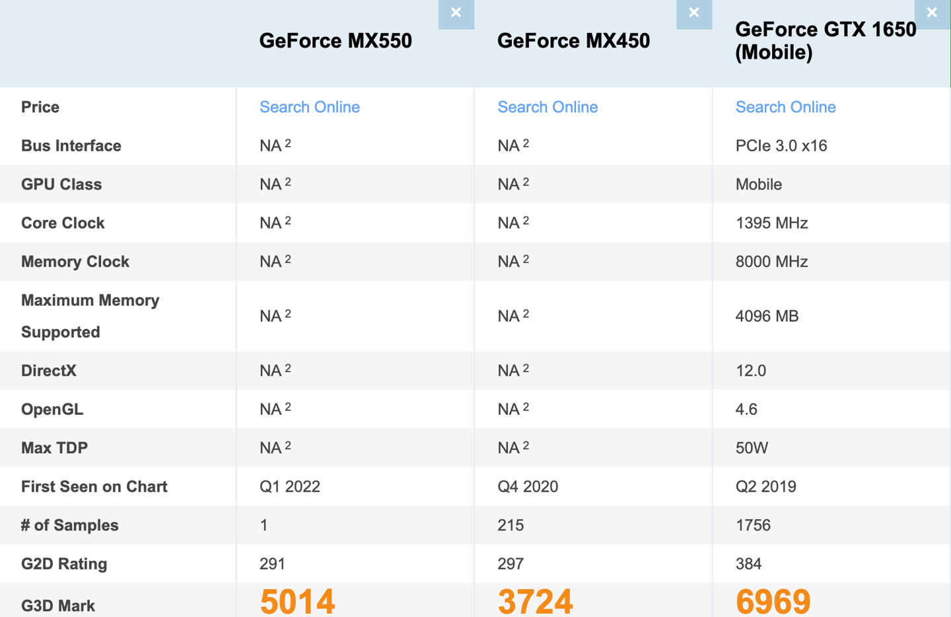Screen dimensions: 951x617
Task: Click the orange 6969 G3D Mark score
Action: click(x=773, y=601)
